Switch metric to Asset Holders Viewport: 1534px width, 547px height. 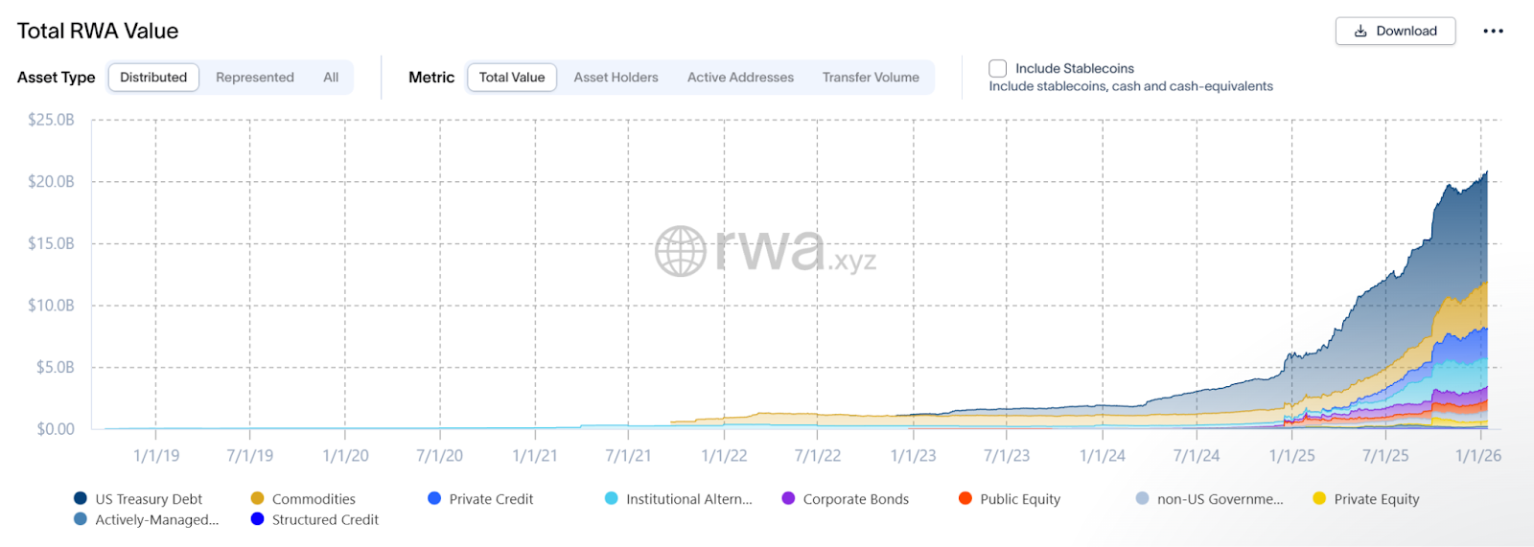[616, 78]
